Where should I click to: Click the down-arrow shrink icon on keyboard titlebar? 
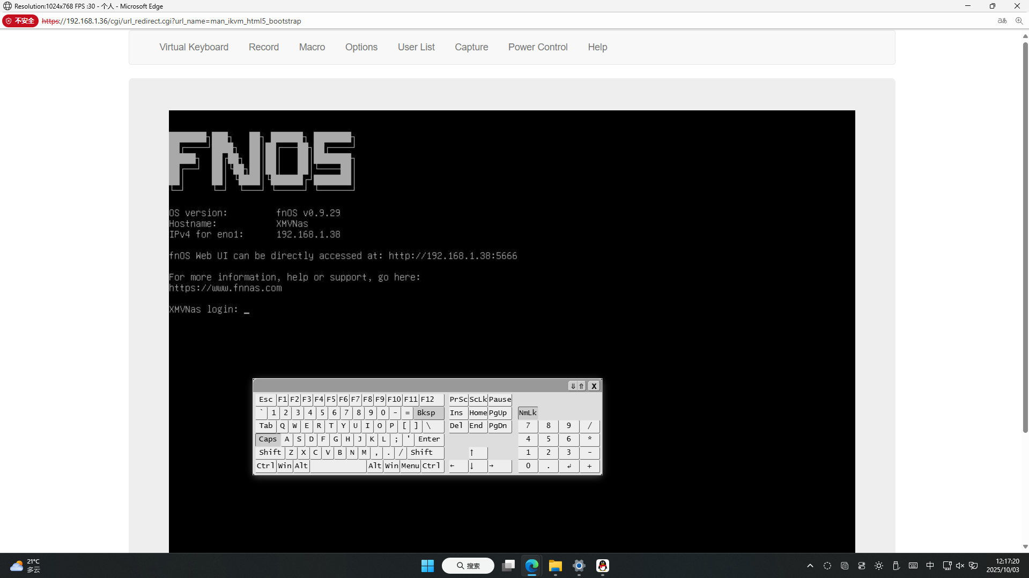click(573, 386)
